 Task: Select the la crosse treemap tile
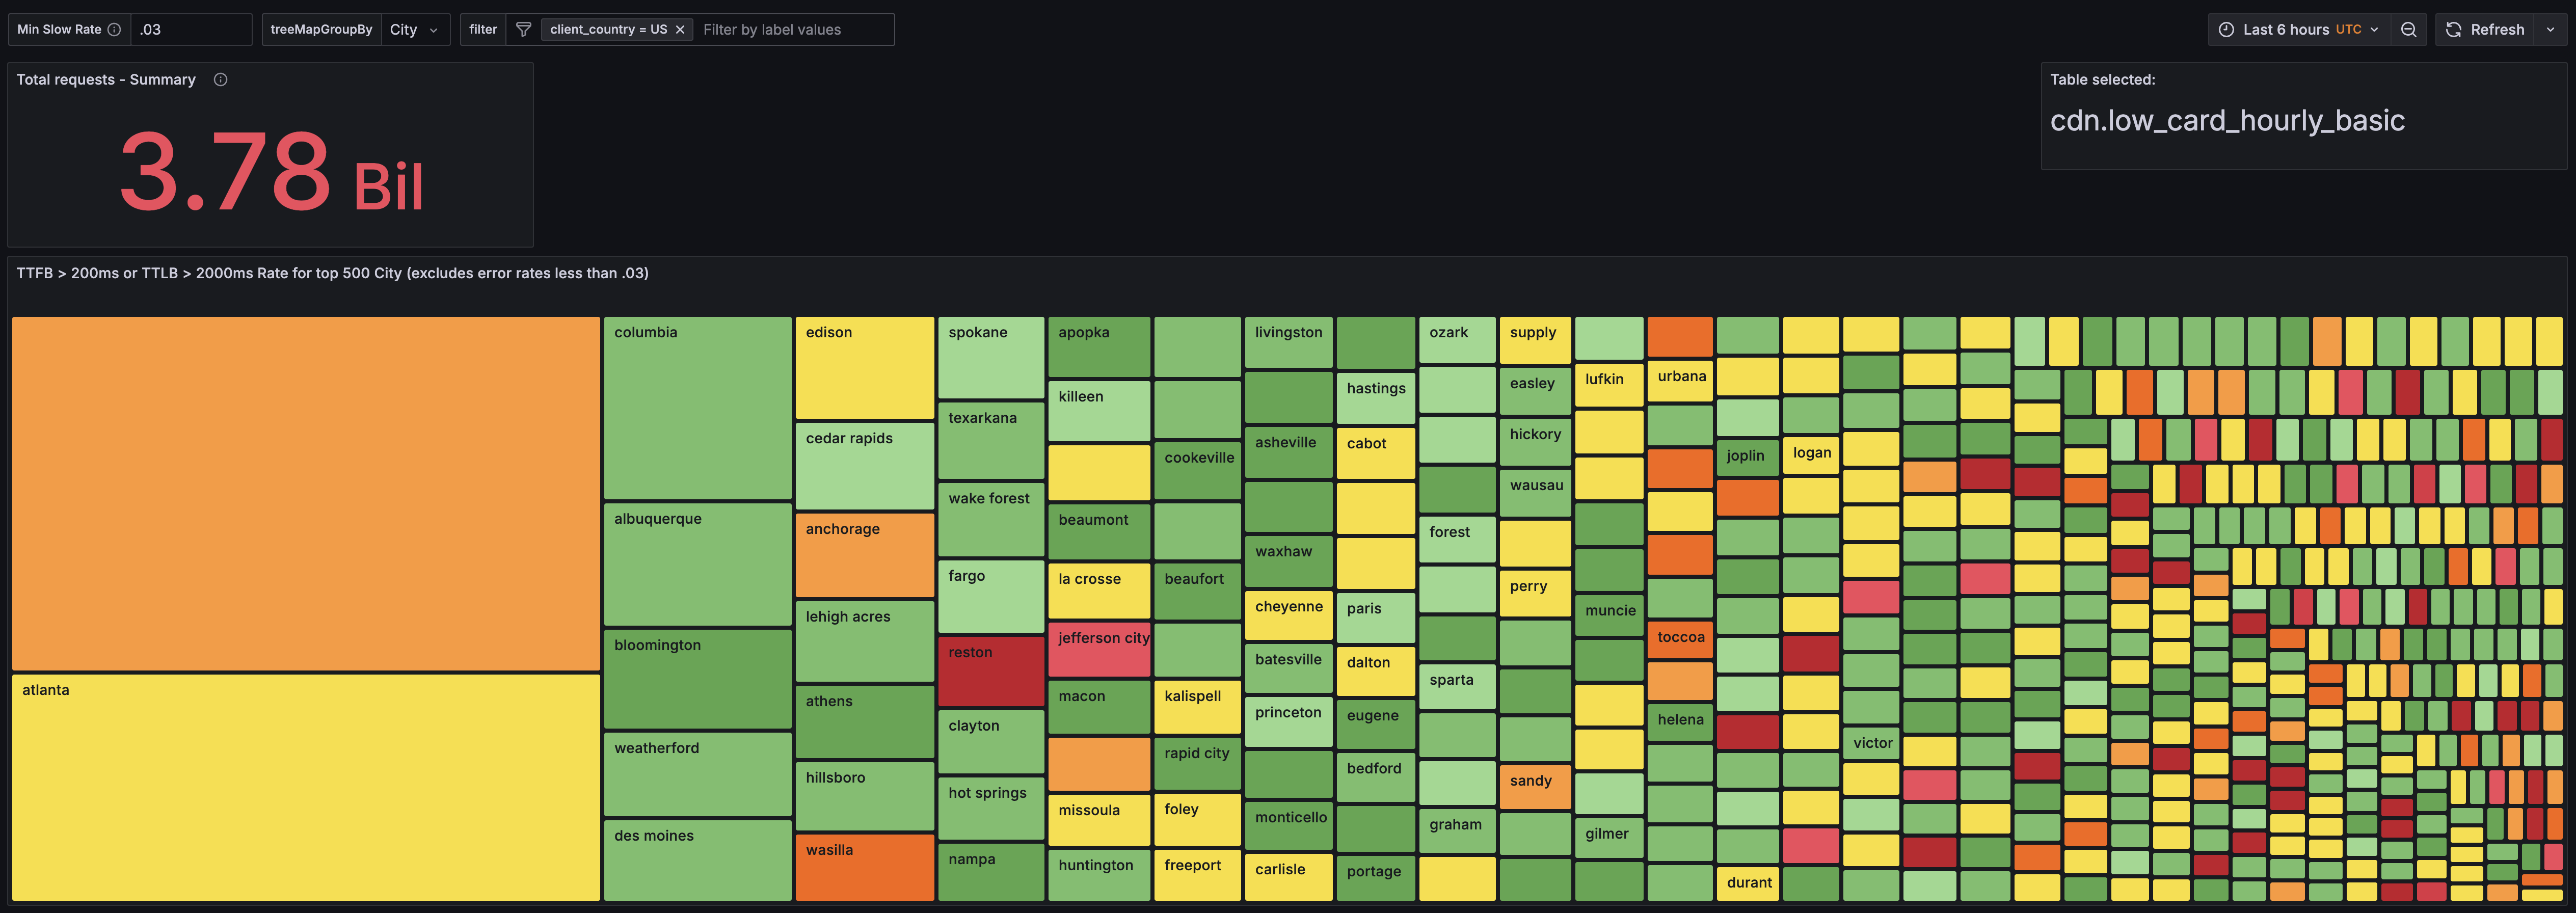tap(1099, 591)
